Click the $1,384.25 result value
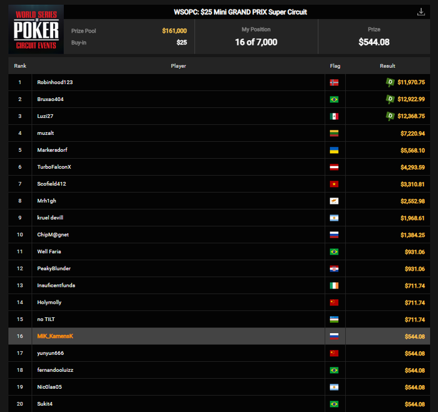 (x=412, y=235)
